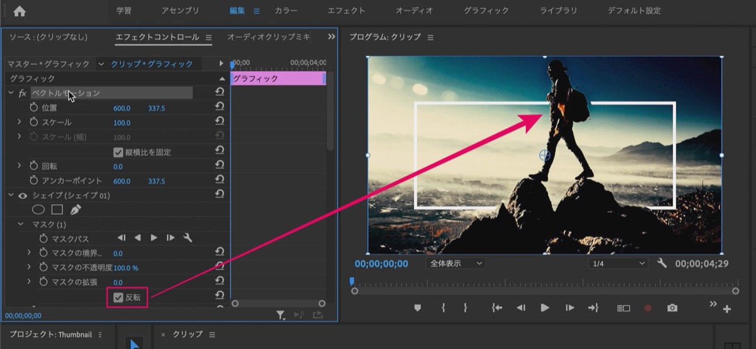Select the pink グラフィック clip bar
This screenshot has height=349, width=756.
278,78
